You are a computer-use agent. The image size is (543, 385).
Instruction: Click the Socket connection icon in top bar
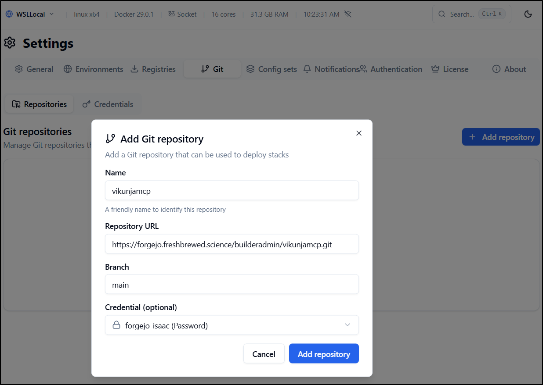[x=171, y=14]
